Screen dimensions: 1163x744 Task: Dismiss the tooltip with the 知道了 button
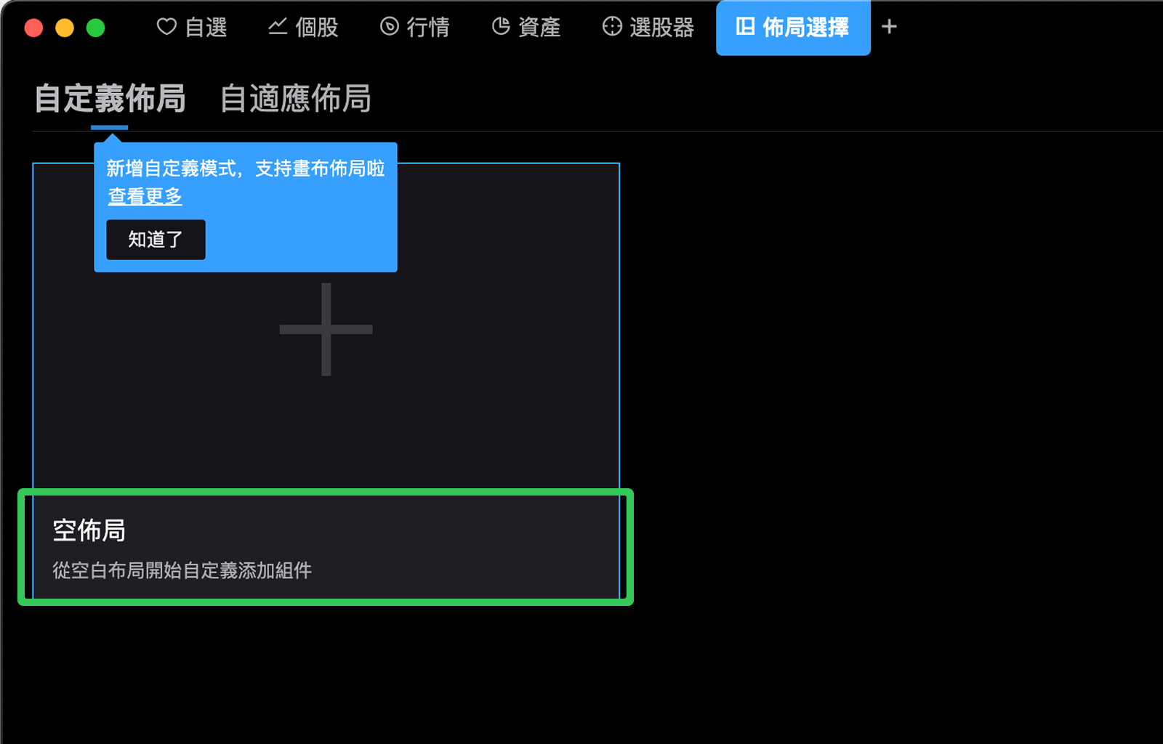tap(156, 240)
